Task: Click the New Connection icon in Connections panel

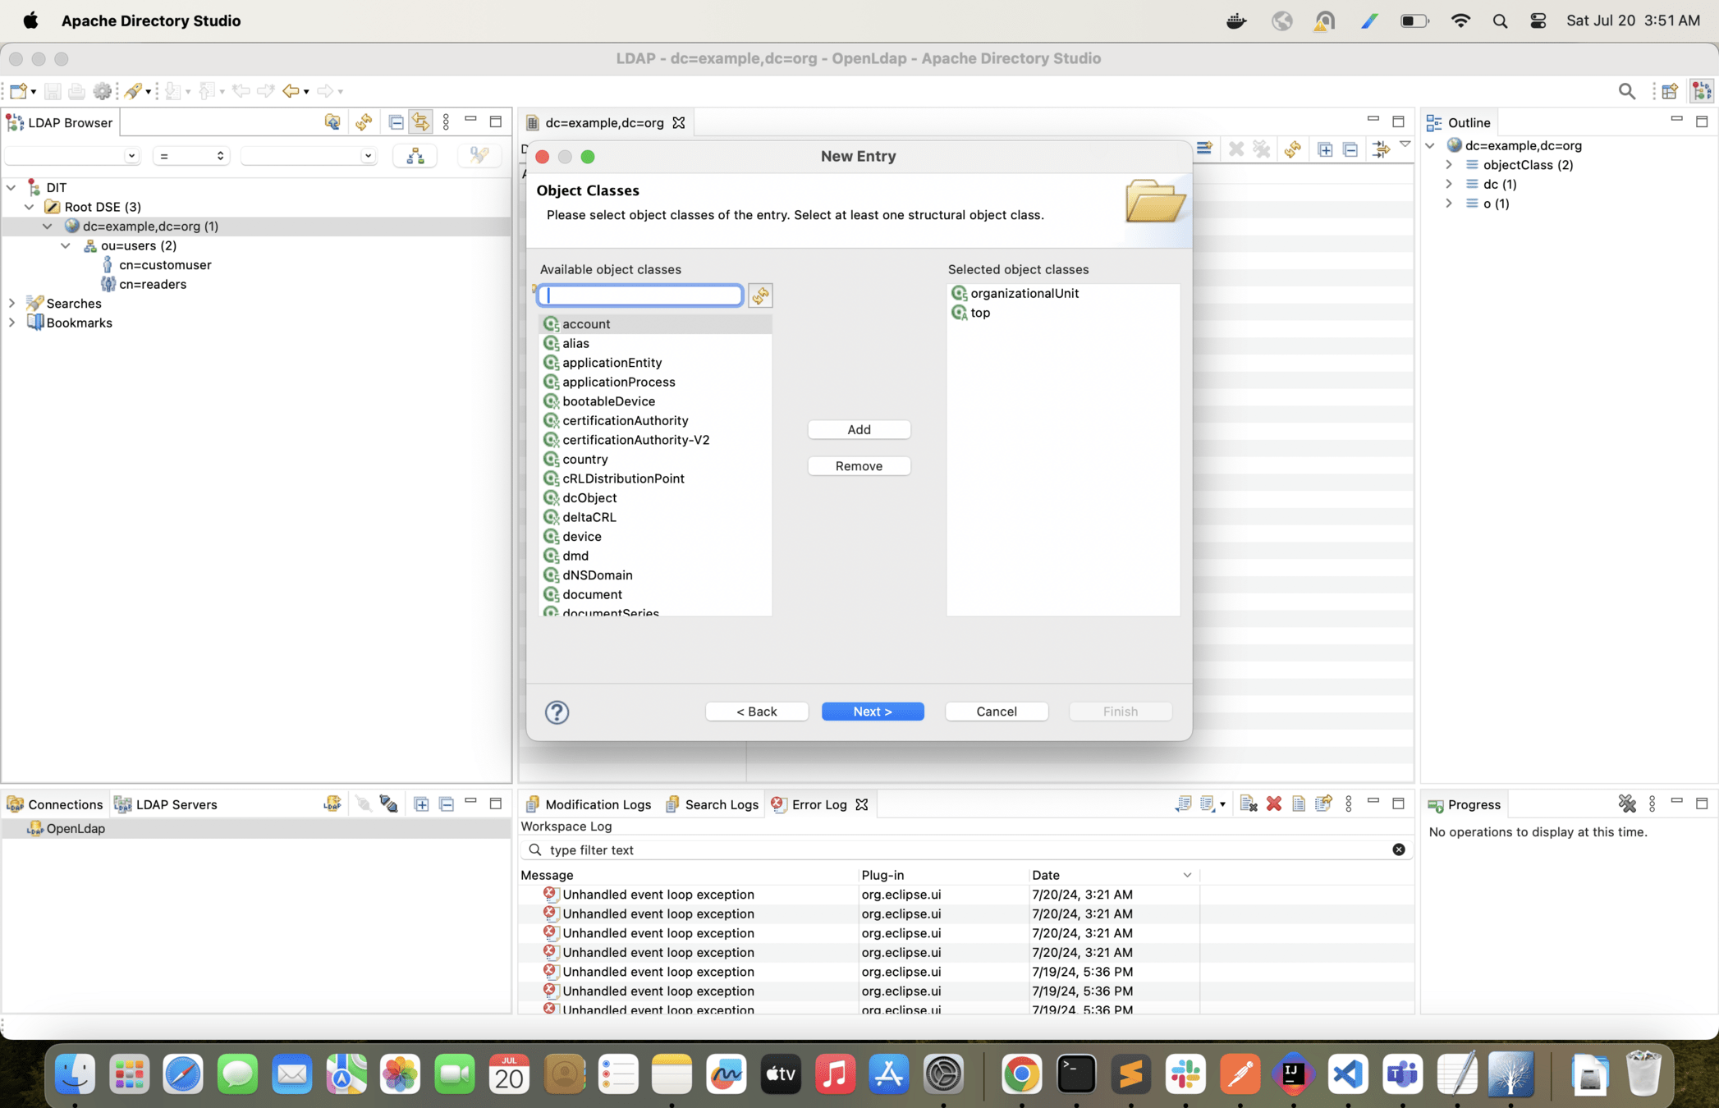Action: (332, 804)
